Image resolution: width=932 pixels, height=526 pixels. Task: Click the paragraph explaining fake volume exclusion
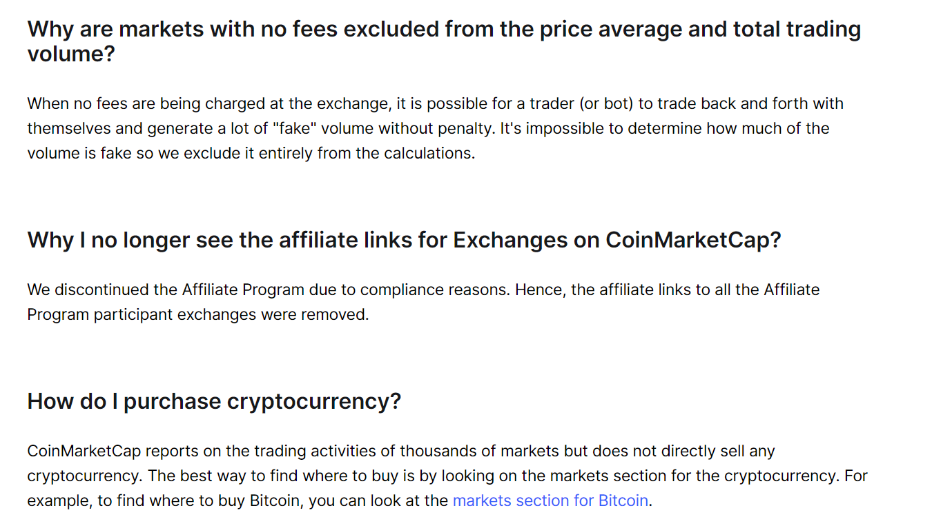click(x=436, y=128)
